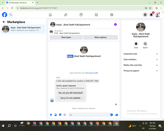Open the Windows Start menu
Image resolution: width=164 pixels, height=131 pixels.
click(3, 126)
